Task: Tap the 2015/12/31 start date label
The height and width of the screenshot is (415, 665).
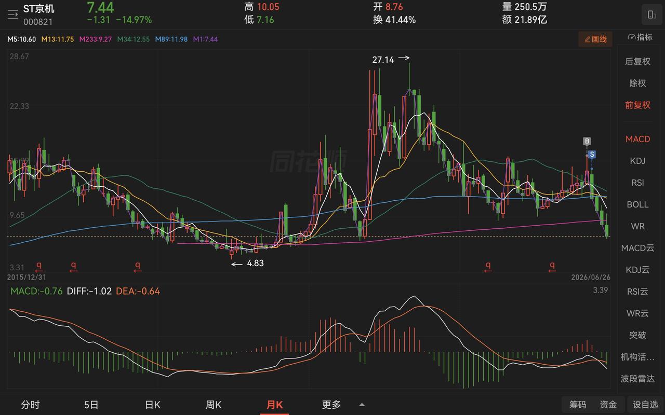Action: (x=27, y=277)
